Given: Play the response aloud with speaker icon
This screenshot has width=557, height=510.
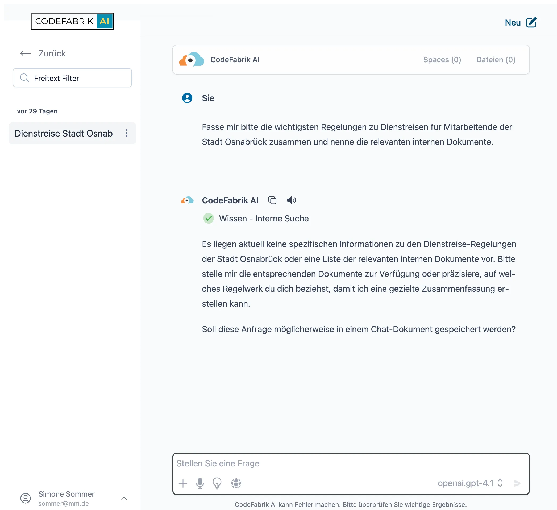Looking at the screenshot, I should click(291, 200).
